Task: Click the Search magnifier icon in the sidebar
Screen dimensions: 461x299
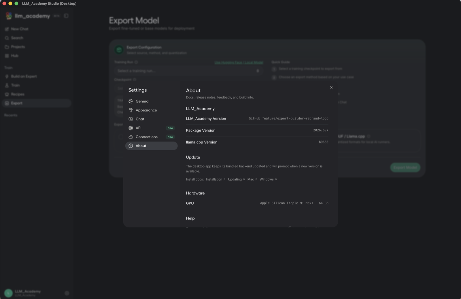Action: (x=7, y=38)
